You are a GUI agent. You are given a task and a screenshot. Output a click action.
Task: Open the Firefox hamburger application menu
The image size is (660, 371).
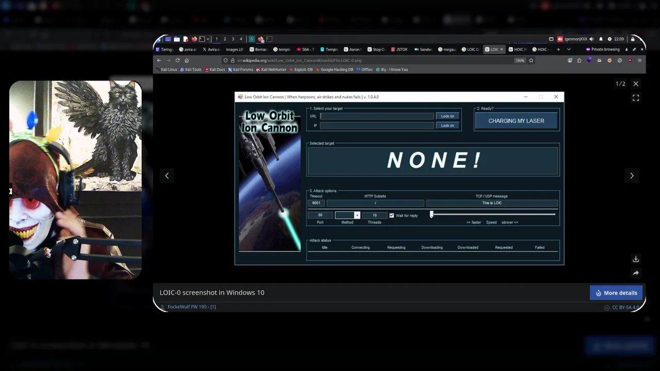pyautogui.click(x=640, y=60)
